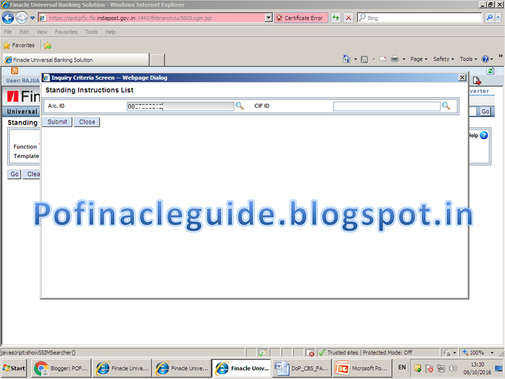Image resolution: width=505 pixels, height=379 pixels.
Task: Open the Safety dropdown menu
Action: pos(442,59)
